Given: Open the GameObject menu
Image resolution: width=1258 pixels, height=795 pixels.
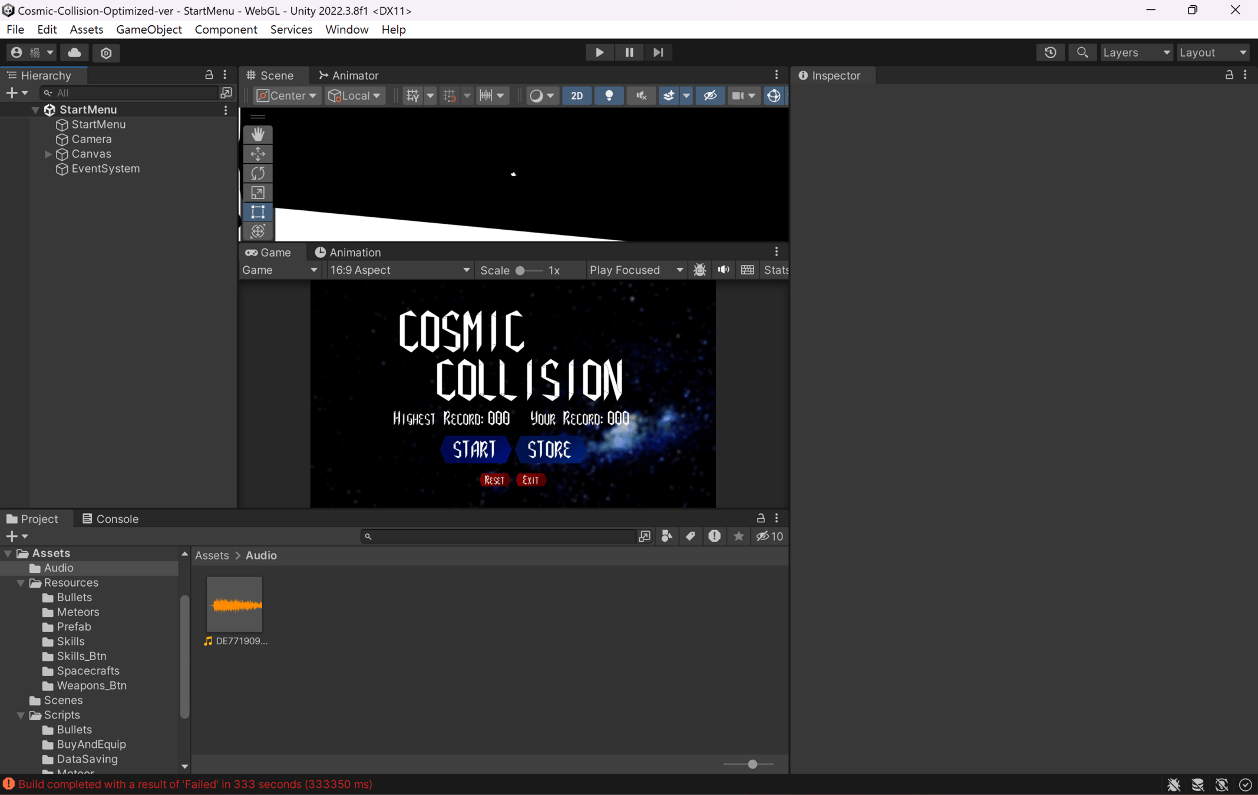Looking at the screenshot, I should [148, 29].
